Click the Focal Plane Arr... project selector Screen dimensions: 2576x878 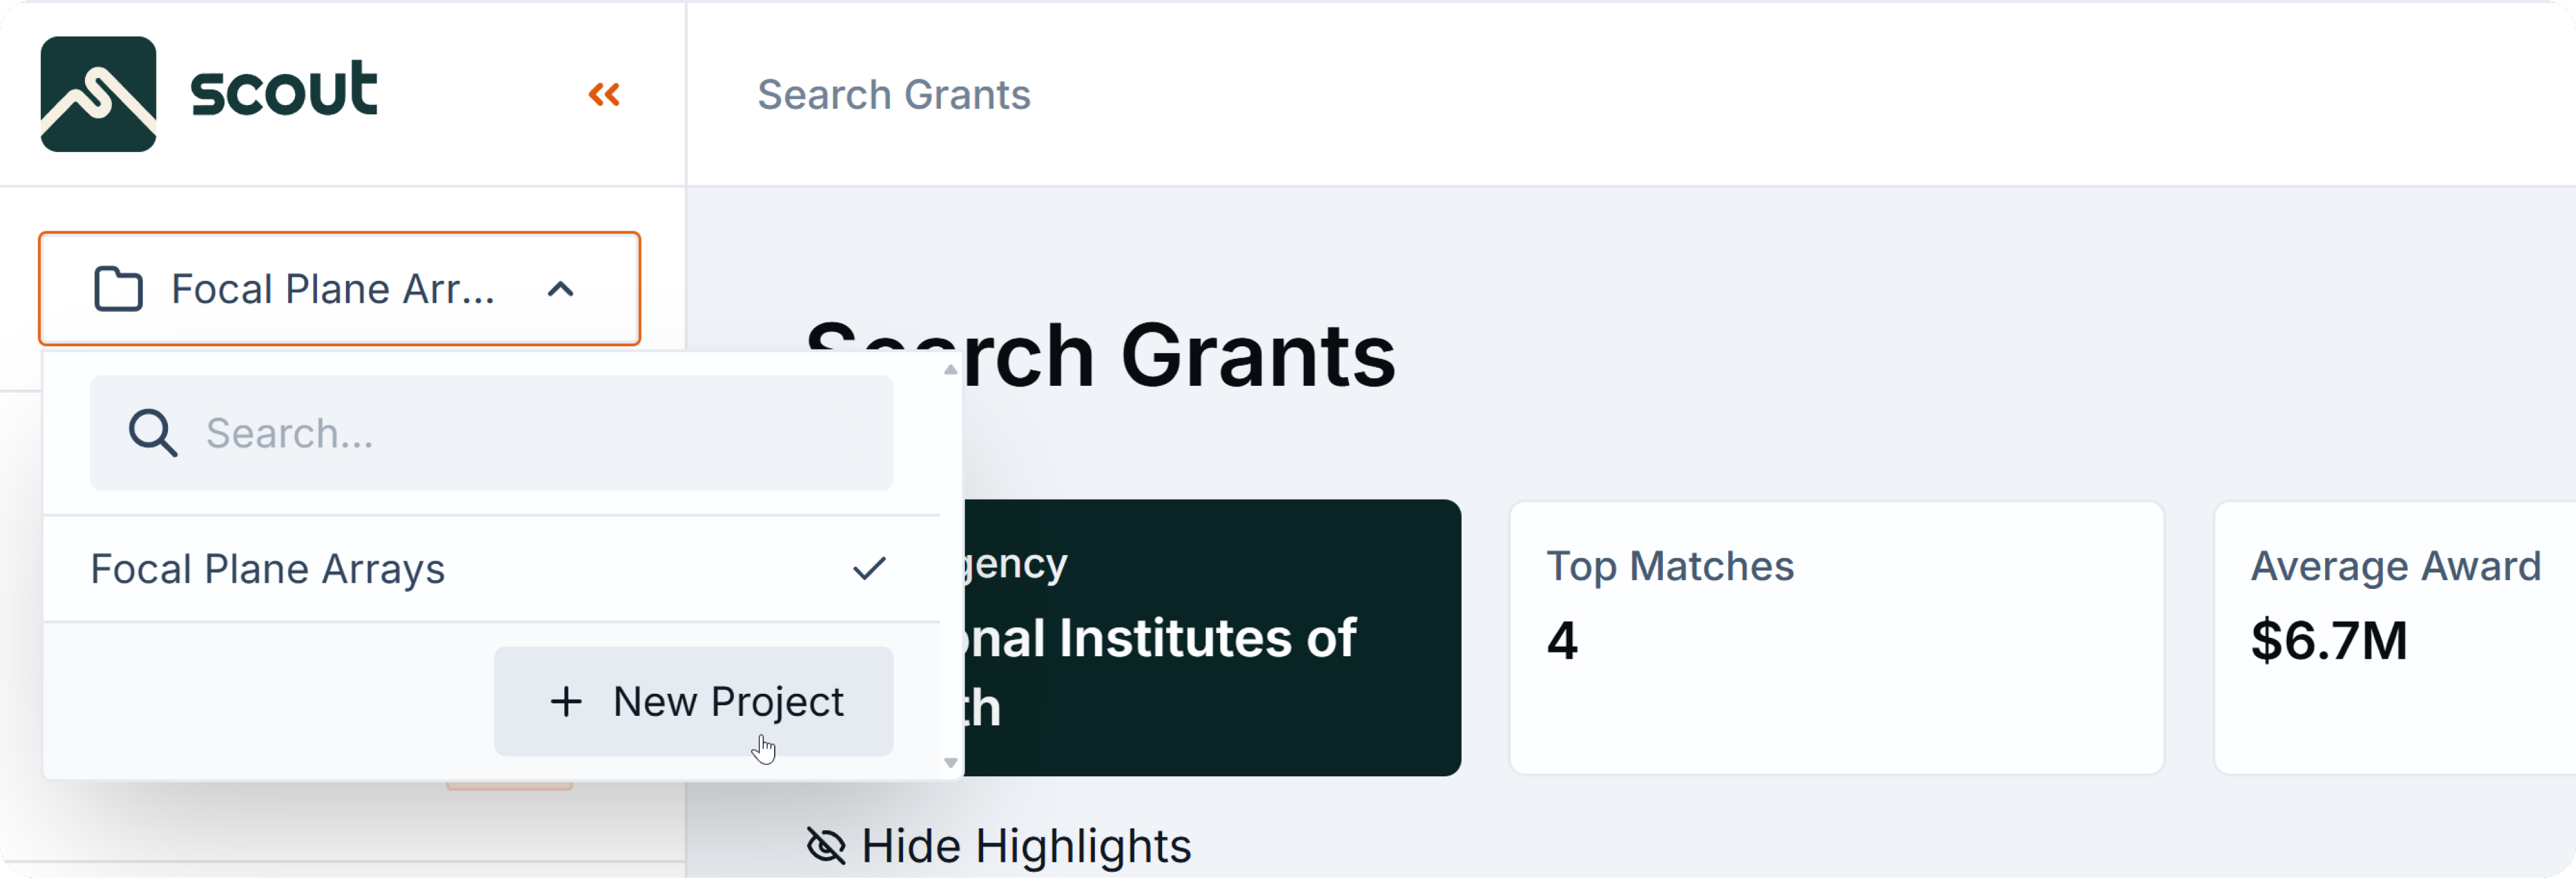point(332,290)
